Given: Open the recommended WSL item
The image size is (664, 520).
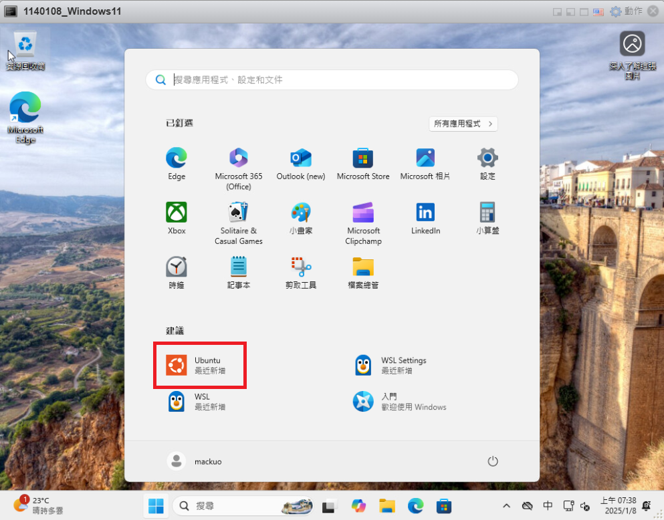Looking at the screenshot, I should click(197, 402).
